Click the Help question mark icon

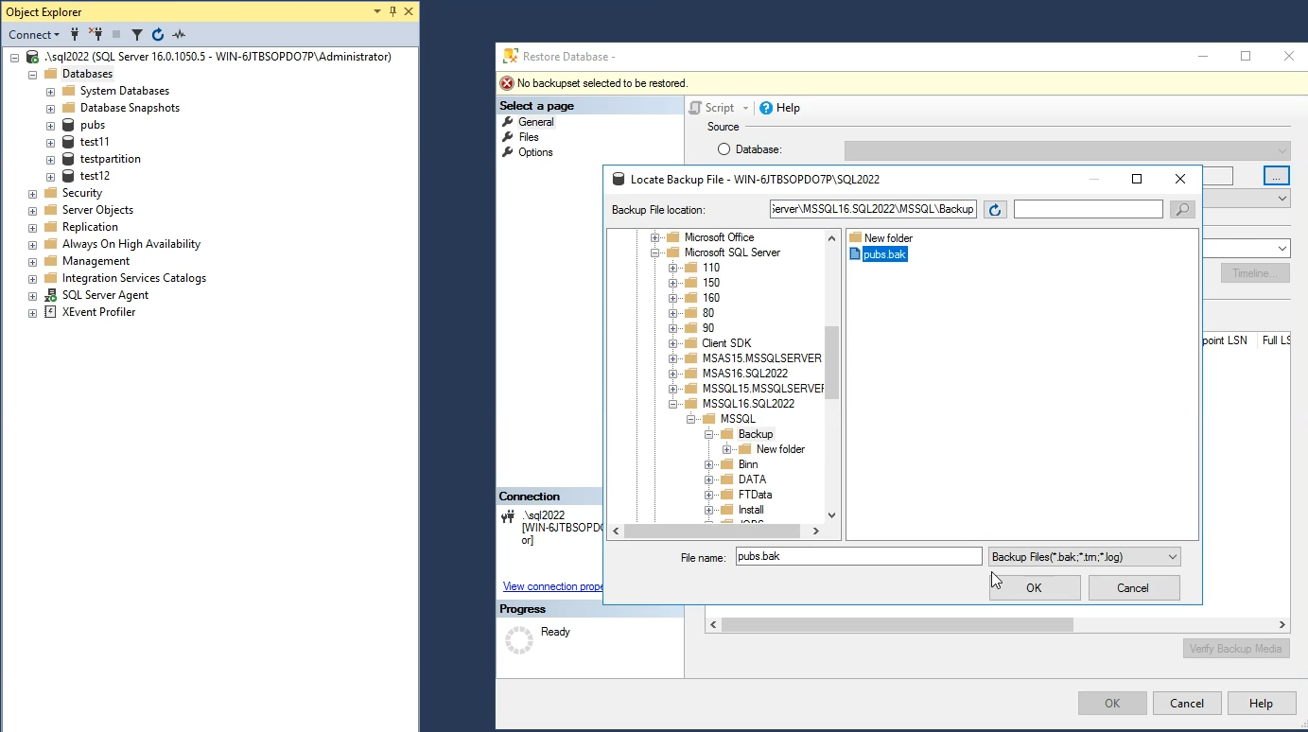[x=766, y=108]
